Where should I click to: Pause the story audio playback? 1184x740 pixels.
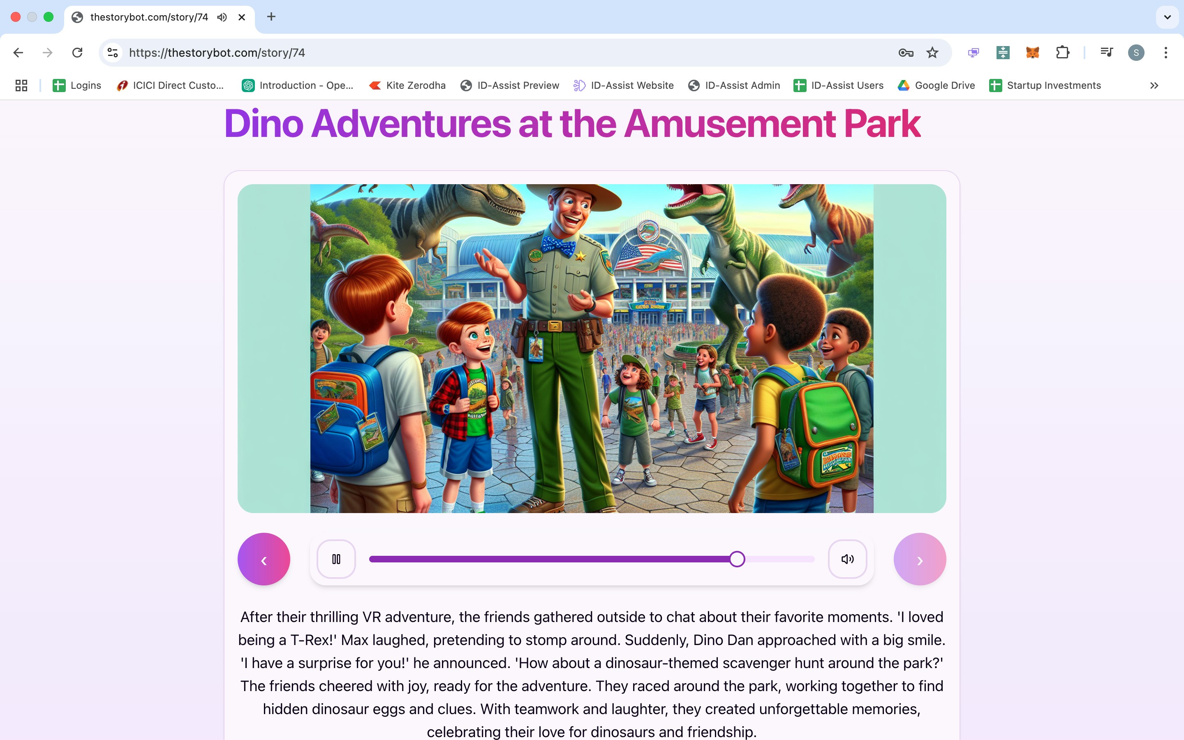[336, 559]
